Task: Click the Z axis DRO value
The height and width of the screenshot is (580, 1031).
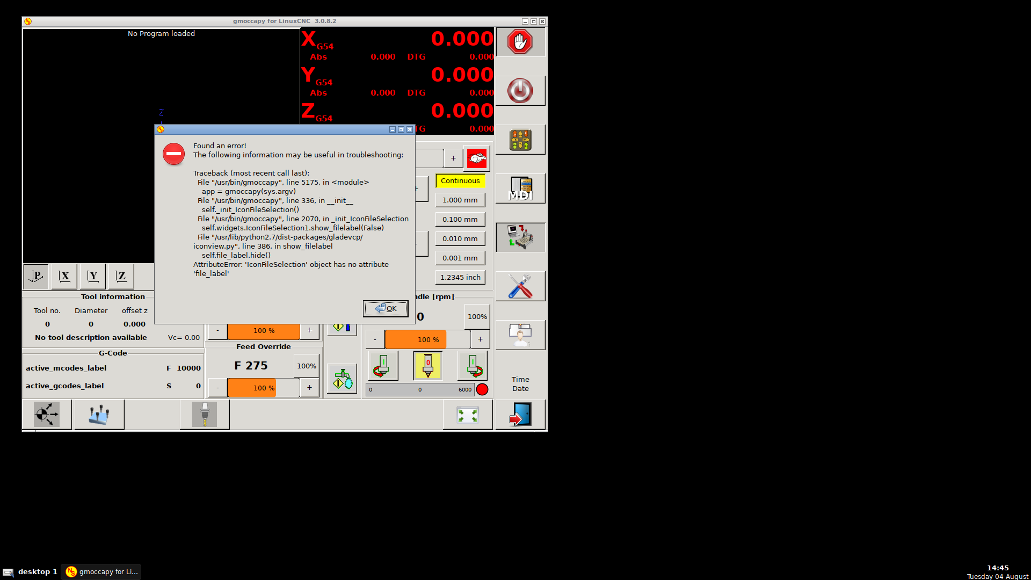Action: pos(462,111)
